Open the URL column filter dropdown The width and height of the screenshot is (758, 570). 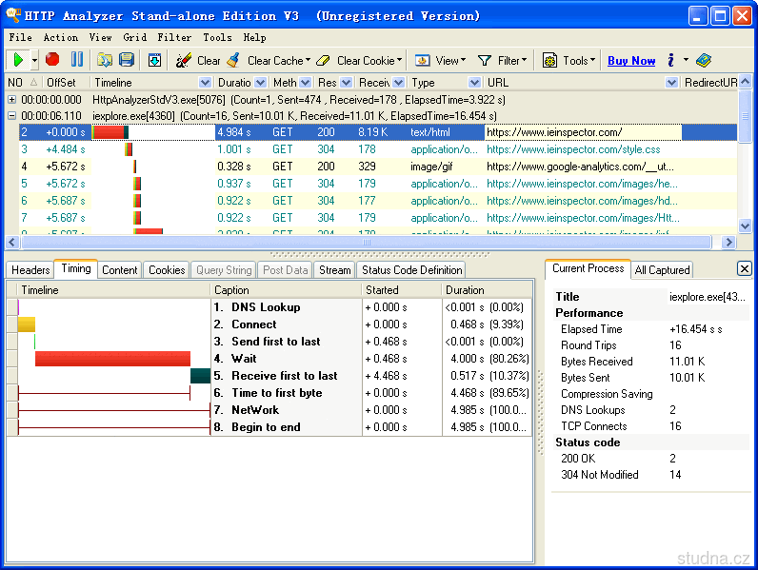(671, 83)
